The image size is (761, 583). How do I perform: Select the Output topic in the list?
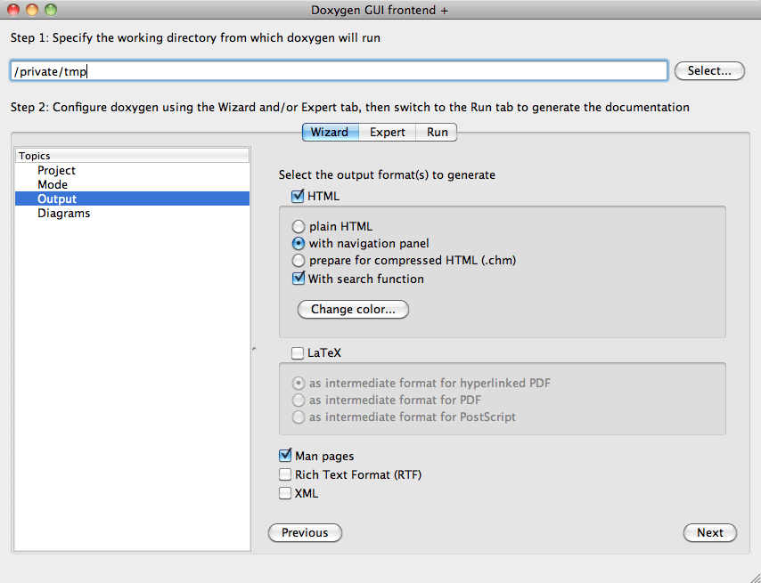point(132,198)
